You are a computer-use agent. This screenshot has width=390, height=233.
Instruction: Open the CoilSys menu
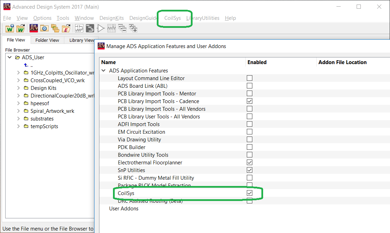(x=172, y=18)
